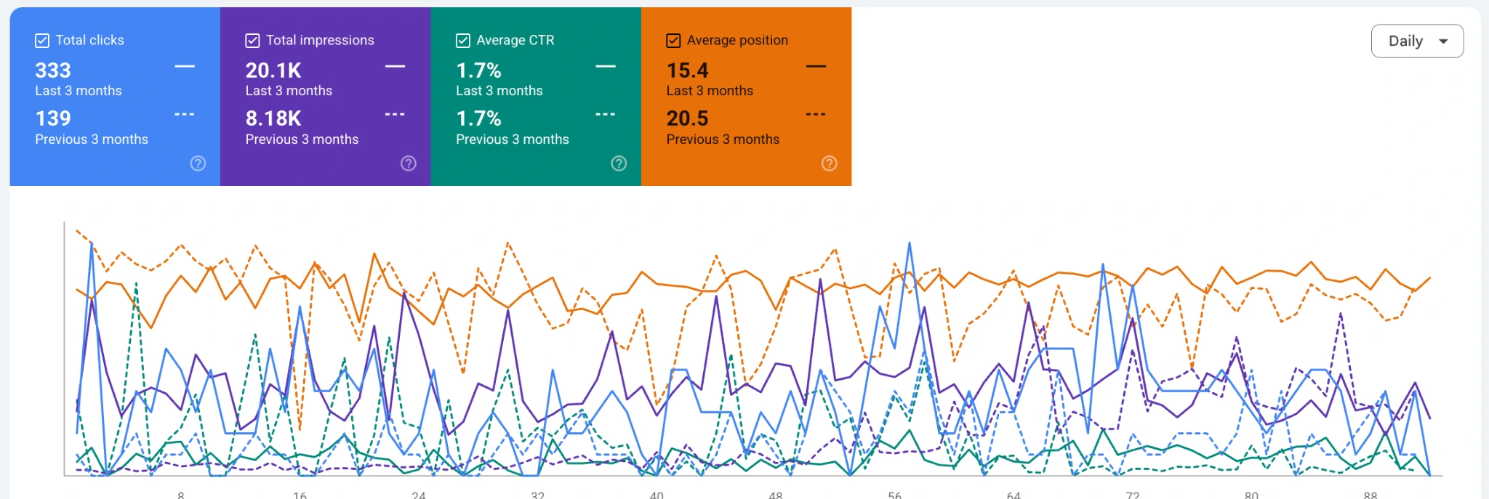This screenshot has height=499, width=1489.
Task: Click solid line legend on Total clicks card
Action: tap(185, 67)
